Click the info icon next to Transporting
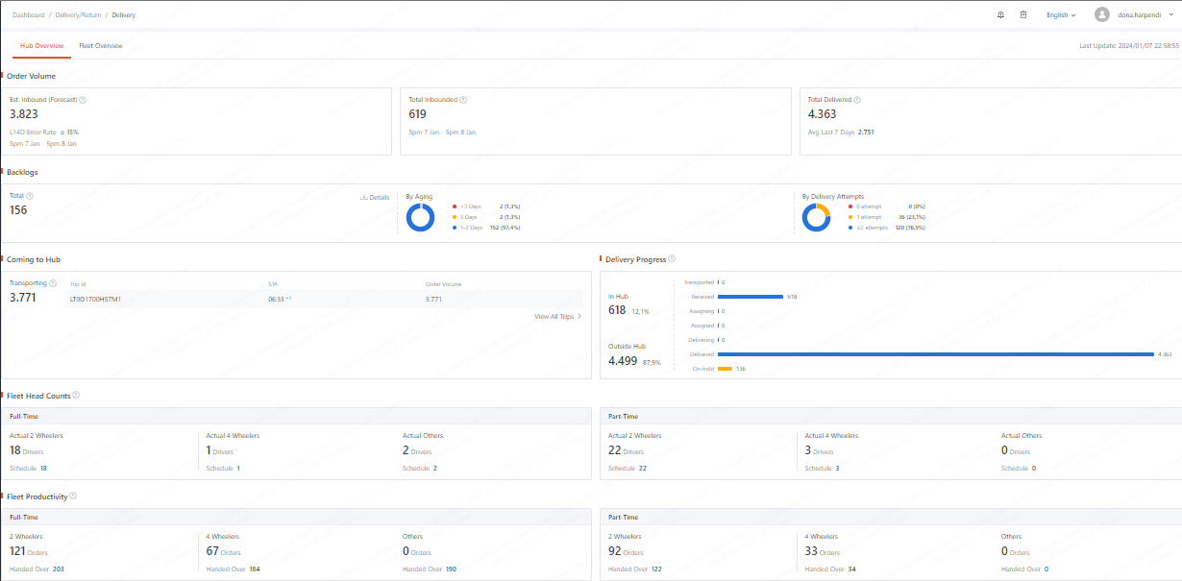1182x581 pixels. (53, 283)
